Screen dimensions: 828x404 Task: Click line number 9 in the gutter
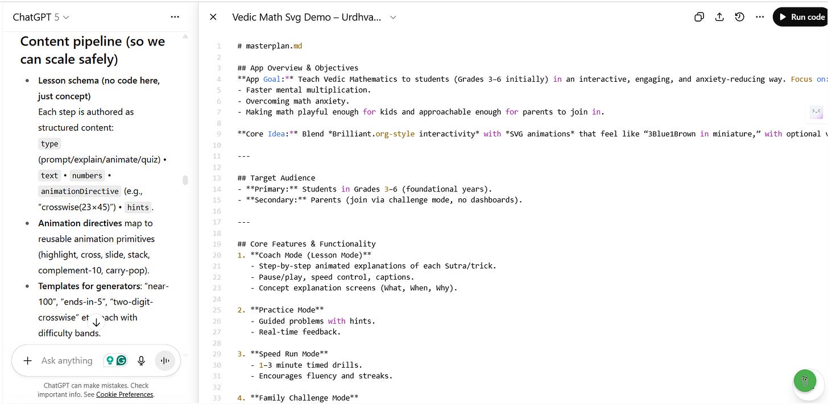[x=218, y=134]
